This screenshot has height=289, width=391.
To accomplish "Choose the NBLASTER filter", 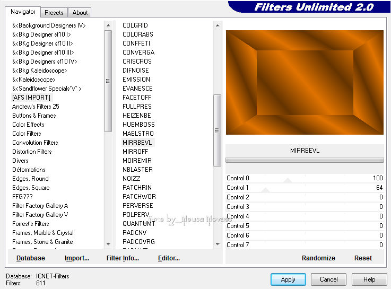I will coord(137,170).
